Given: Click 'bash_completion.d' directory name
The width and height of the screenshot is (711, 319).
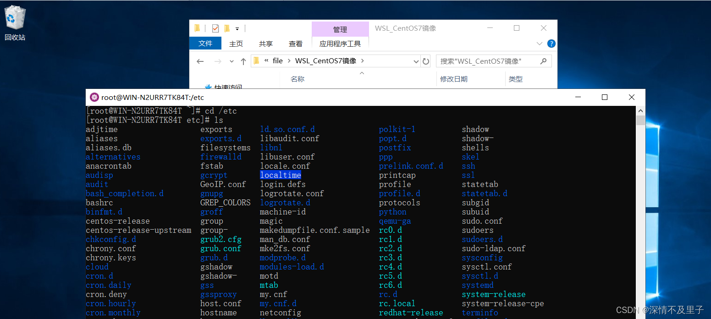Looking at the screenshot, I should click(x=125, y=193).
